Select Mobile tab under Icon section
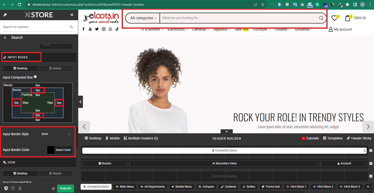This screenshot has width=374, height=193. pos(55,173)
